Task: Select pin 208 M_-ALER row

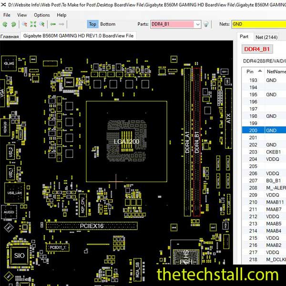Action: [x=264, y=188]
